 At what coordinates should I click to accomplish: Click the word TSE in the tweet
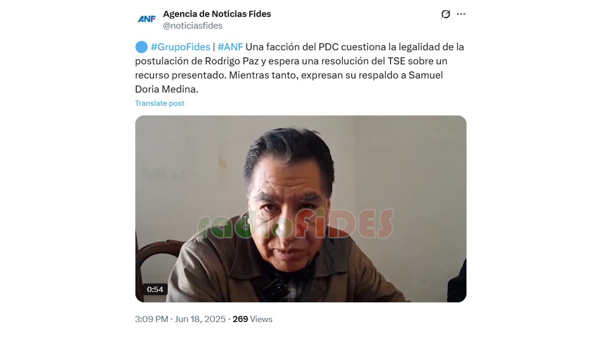[397, 61]
